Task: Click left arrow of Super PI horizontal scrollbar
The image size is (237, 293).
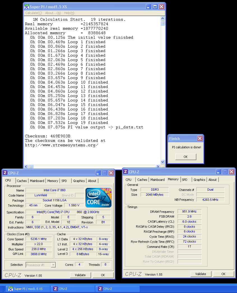Action: click(26, 166)
